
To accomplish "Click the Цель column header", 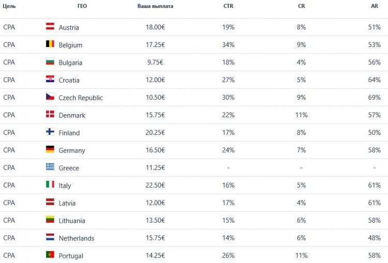I will tap(9, 6).
